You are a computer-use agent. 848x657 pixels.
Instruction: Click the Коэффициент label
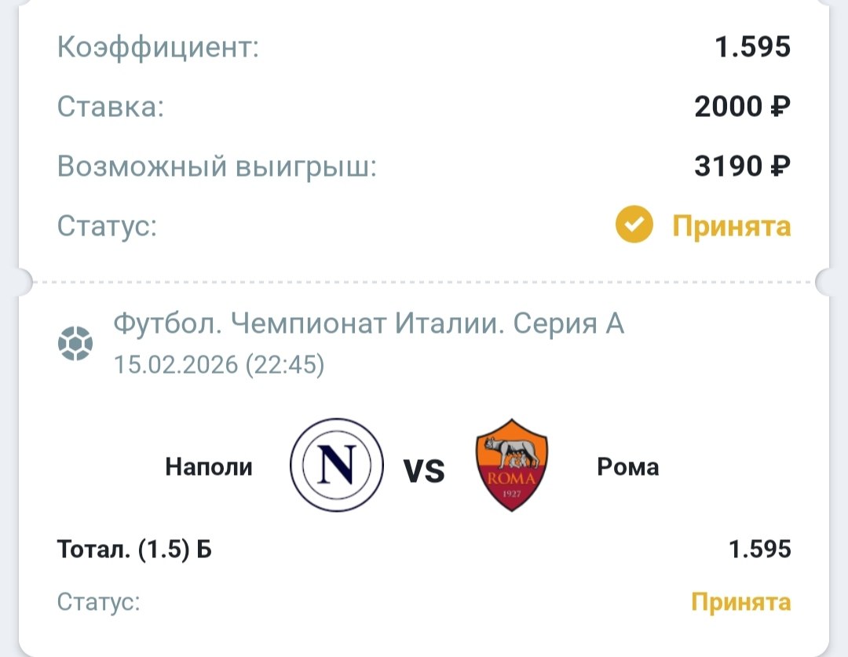pos(158,47)
